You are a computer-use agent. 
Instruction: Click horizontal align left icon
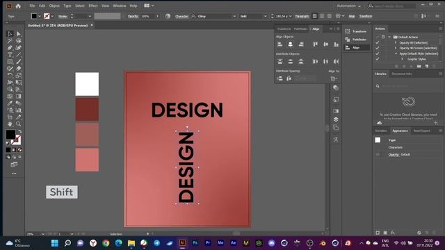pos(280,44)
